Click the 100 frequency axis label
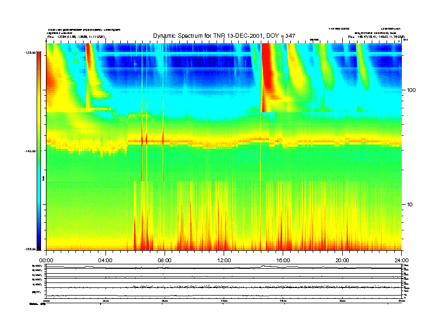The image size is (433, 335). 411,90
